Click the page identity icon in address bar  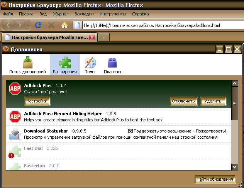[x=77, y=25]
